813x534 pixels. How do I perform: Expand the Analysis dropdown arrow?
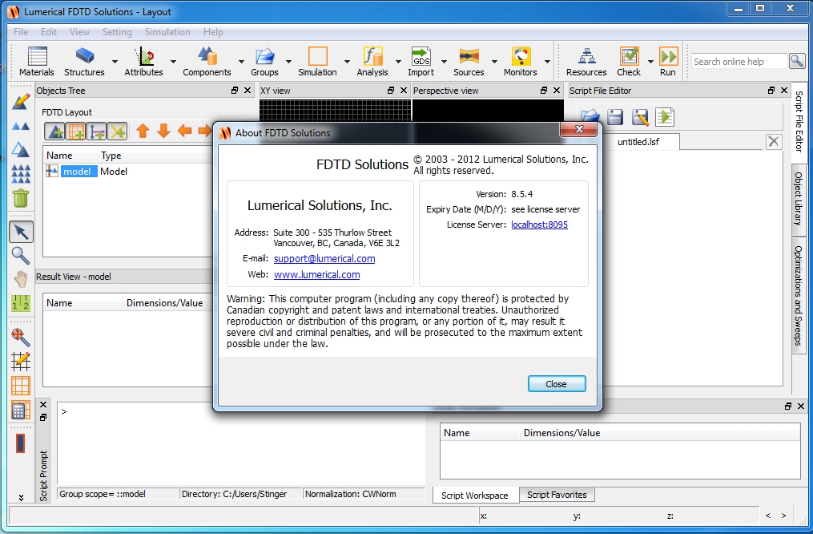pos(398,61)
